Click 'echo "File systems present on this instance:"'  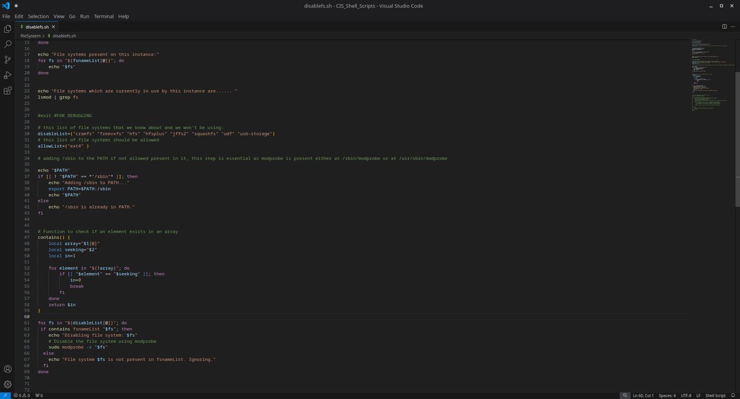click(x=99, y=55)
